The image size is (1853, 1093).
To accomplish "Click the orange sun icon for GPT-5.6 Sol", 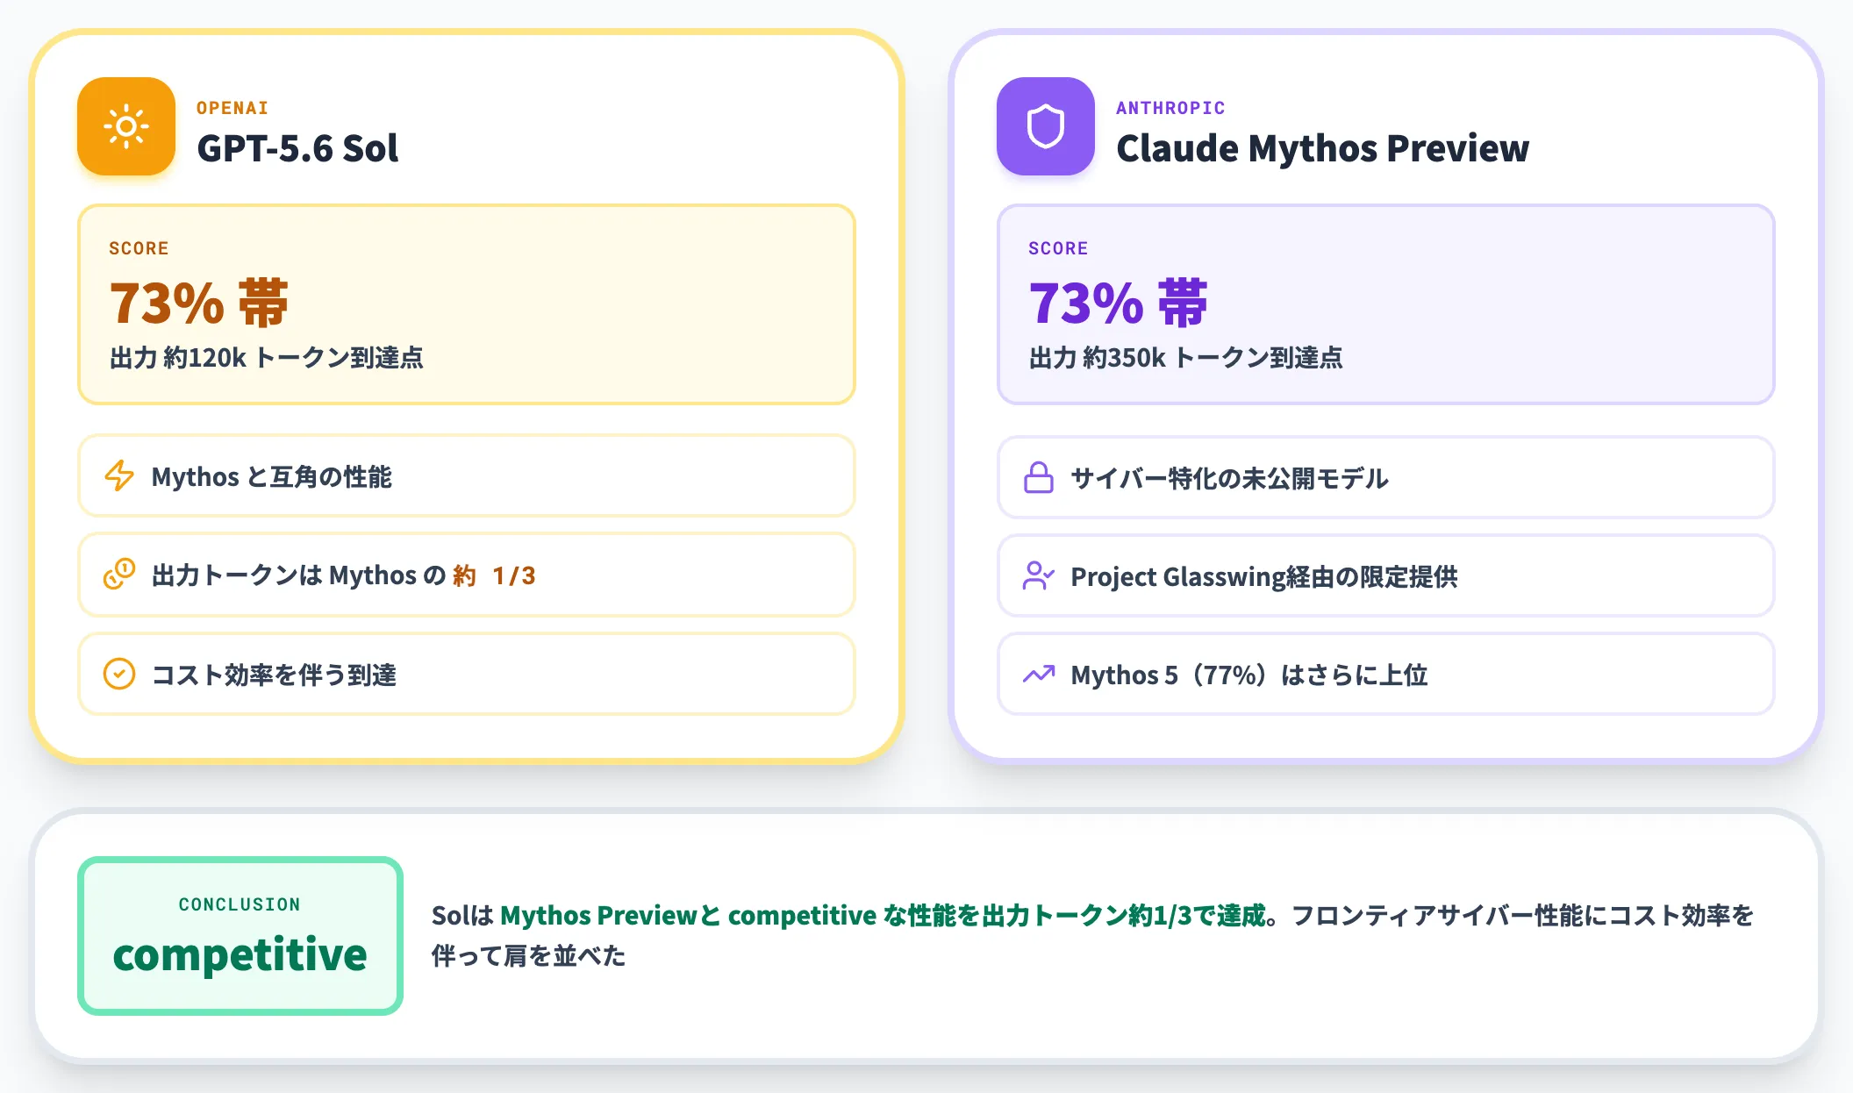I will (126, 126).
